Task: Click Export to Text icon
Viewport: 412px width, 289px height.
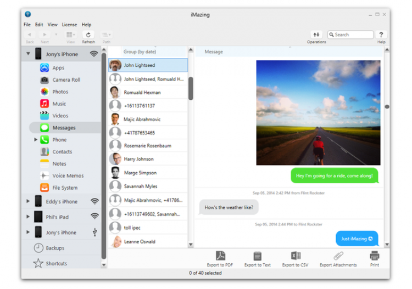Action: coord(258,256)
